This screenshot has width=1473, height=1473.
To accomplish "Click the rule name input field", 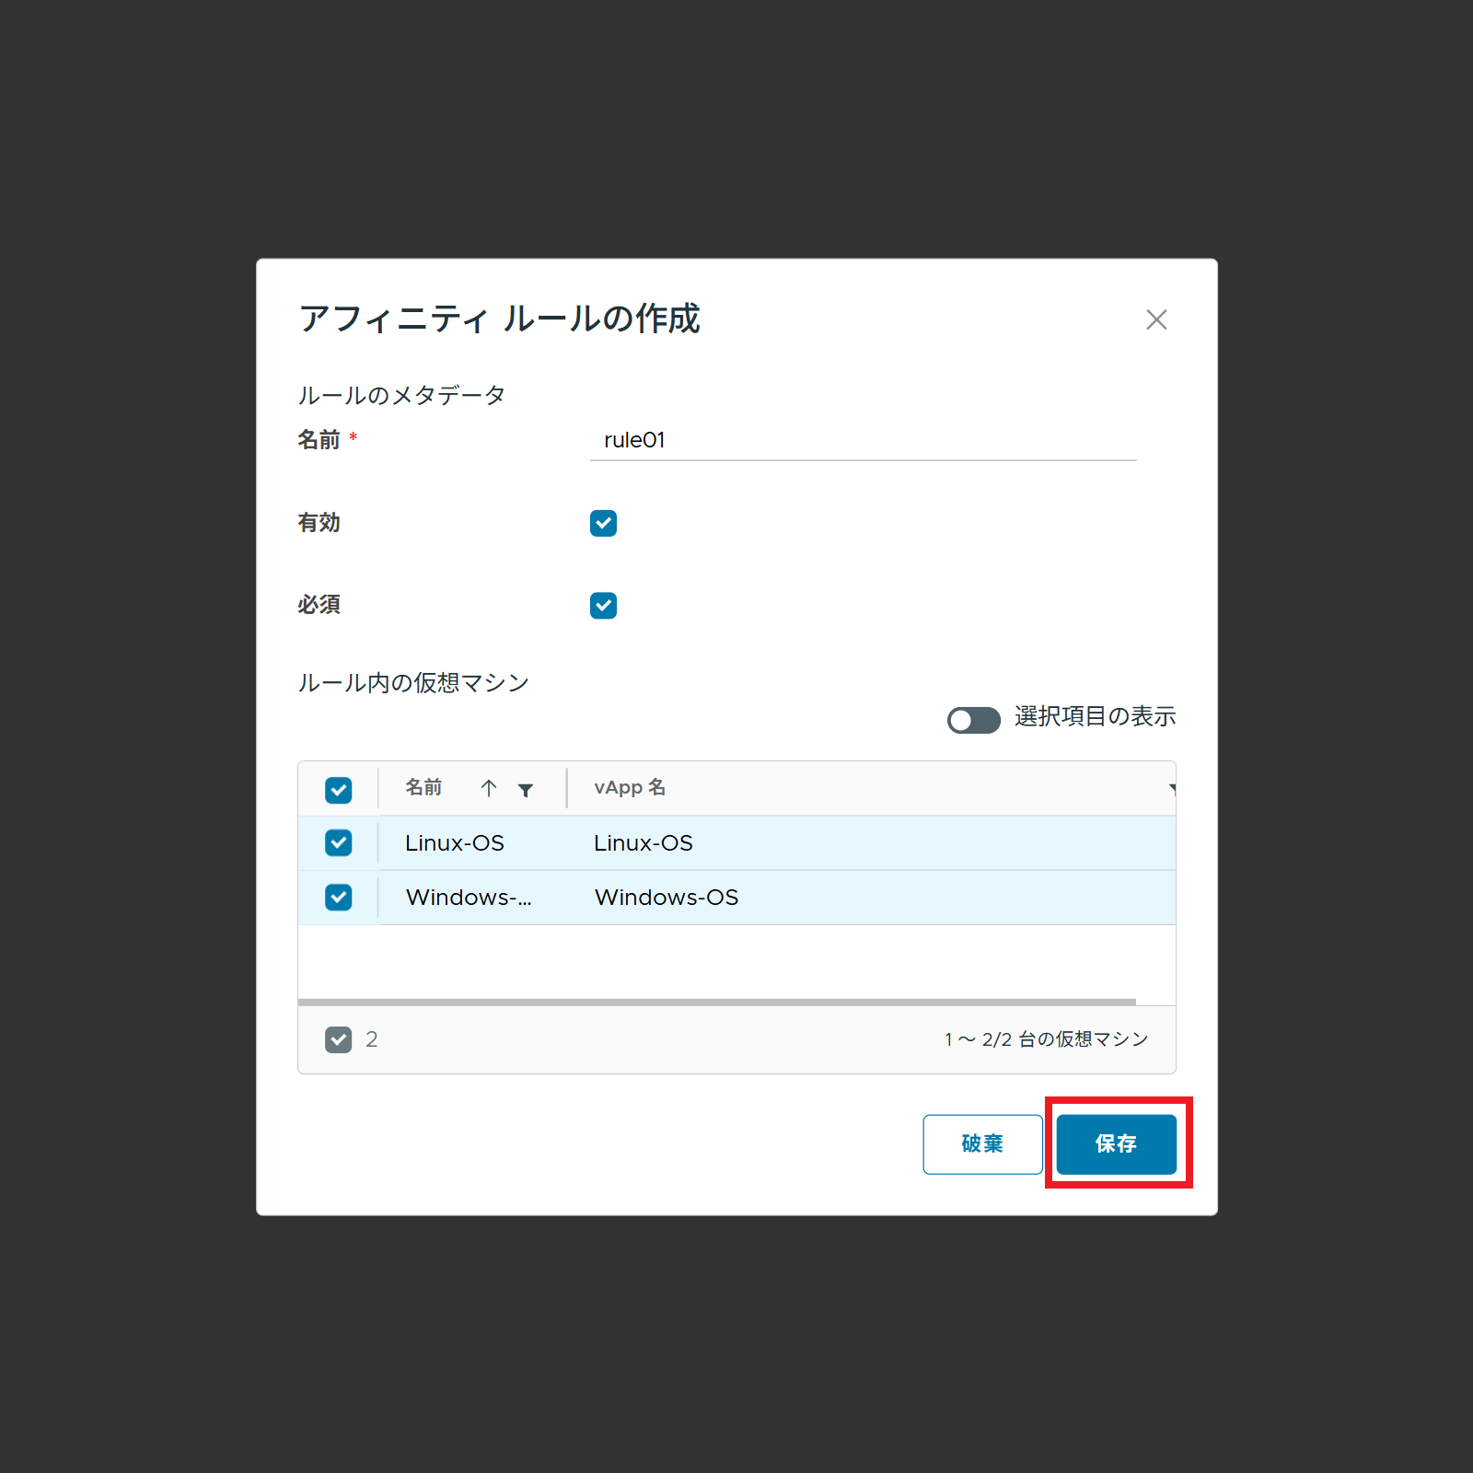I will pos(863,441).
